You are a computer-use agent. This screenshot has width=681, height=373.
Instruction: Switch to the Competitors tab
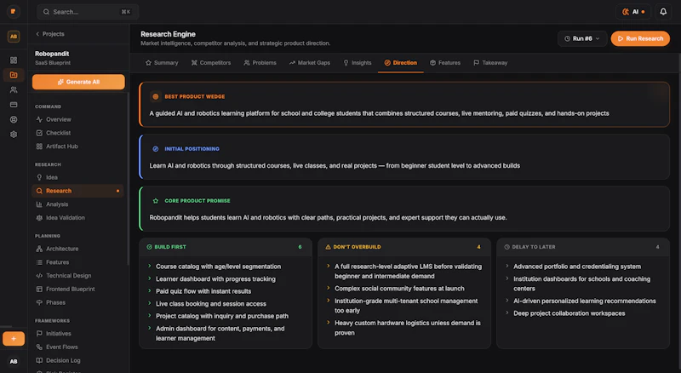[x=211, y=63]
